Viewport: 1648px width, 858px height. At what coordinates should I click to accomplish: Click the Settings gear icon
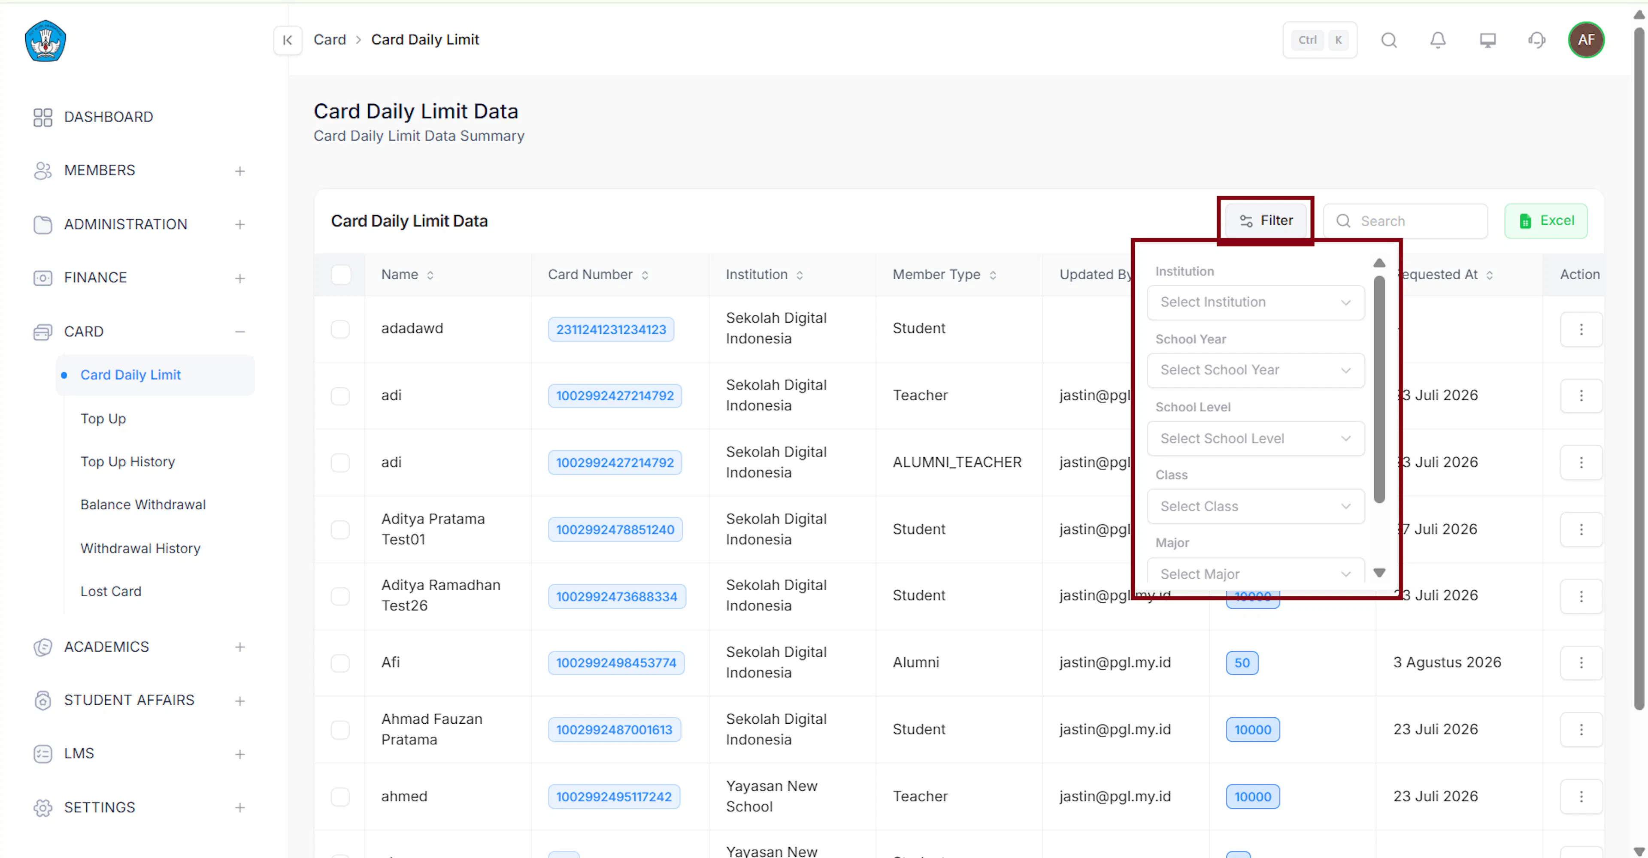[x=43, y=807]
